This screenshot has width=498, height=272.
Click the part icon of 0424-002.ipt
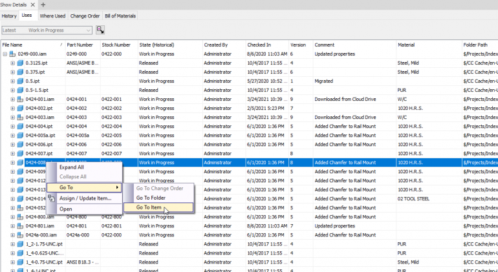[x=20, y=109]
